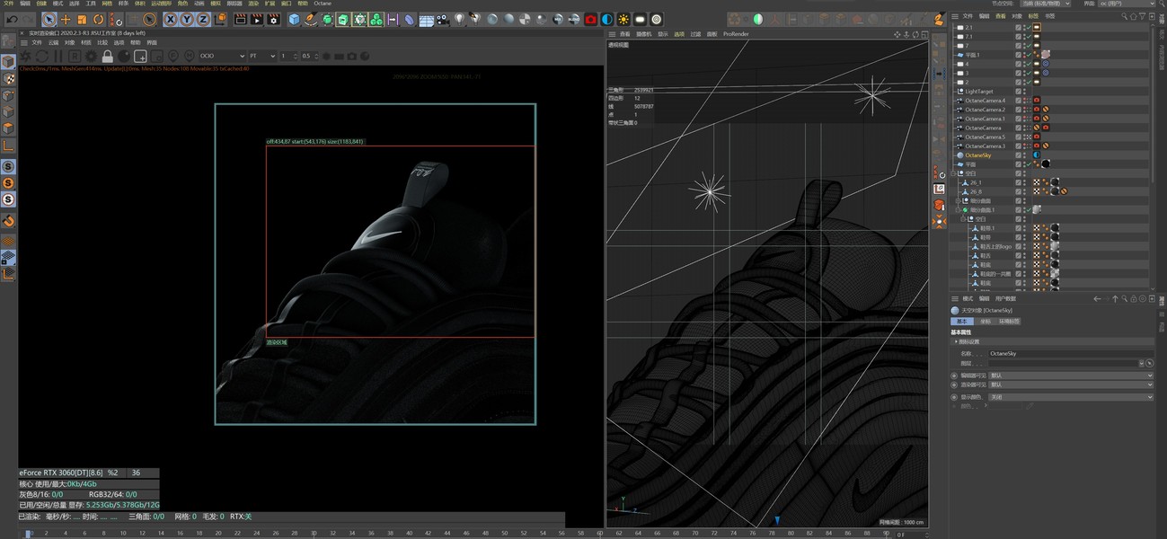
Task: Open Live Viewer 对象 menu
Action: pos(69,42)
